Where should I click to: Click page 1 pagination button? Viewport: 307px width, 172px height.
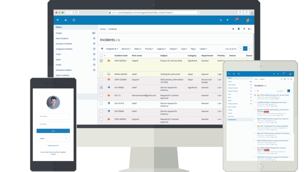tap(245, 49)
